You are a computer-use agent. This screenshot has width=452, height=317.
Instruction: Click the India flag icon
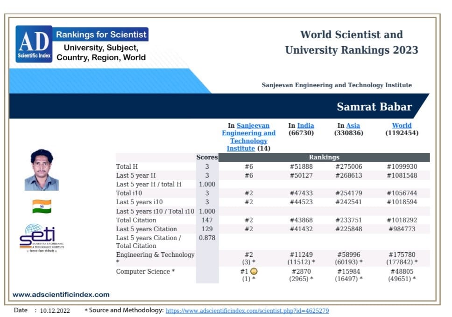[x=42, y=207]
